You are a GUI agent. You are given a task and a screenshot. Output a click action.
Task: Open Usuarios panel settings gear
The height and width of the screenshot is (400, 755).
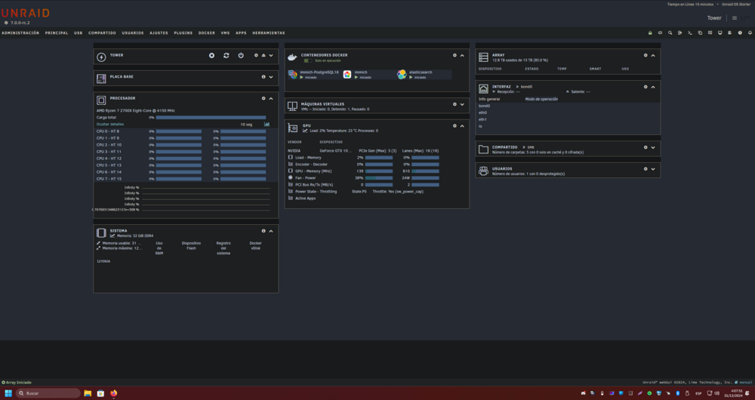(x=646, y=169)
